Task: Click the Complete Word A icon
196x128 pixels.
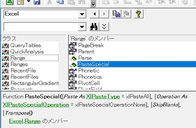Action: [149, 2]
